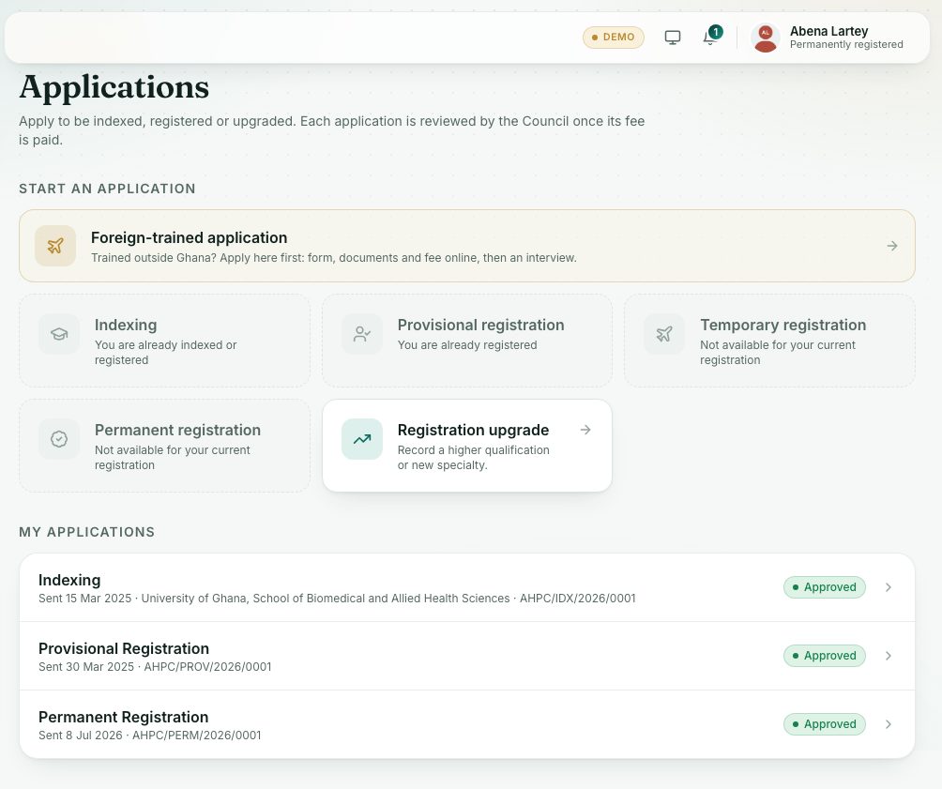942x789 pixels.
Task: Click the Provisional registration person icon
Action: pos(361,334)
